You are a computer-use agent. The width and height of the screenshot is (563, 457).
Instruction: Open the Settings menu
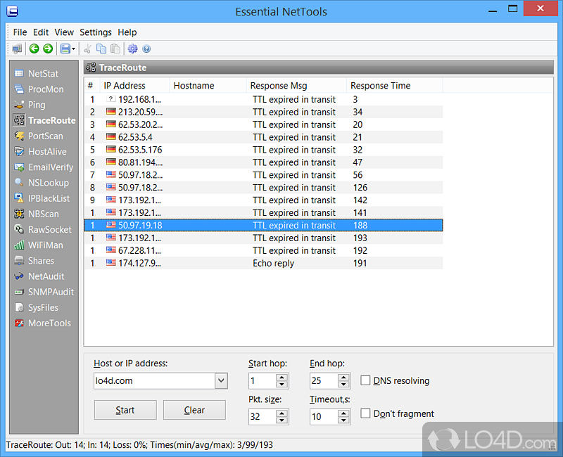[95, 32]
